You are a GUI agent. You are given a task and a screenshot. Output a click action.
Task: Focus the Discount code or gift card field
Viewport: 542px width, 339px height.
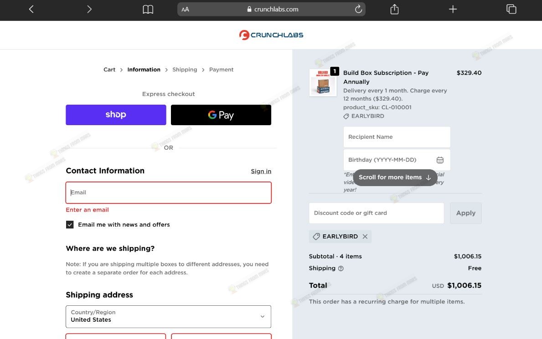pos(377,213)
